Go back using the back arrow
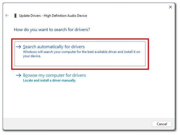This screenshot has width=180, height=135. [x=7, y=15]
